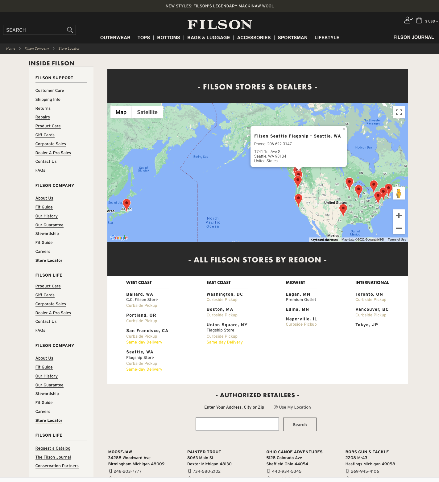Expand the $ USD currency dropdown
Viewport: 439px width, 482px height.
432,21
